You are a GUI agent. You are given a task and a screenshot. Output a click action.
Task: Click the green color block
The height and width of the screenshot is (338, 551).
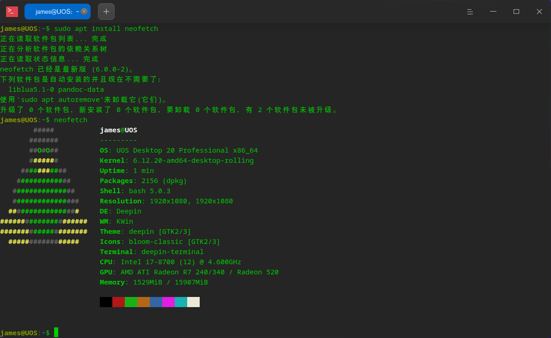click(131, 302)
